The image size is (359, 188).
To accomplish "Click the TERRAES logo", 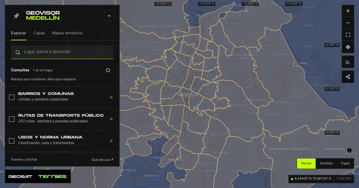I will coord(53,176).
